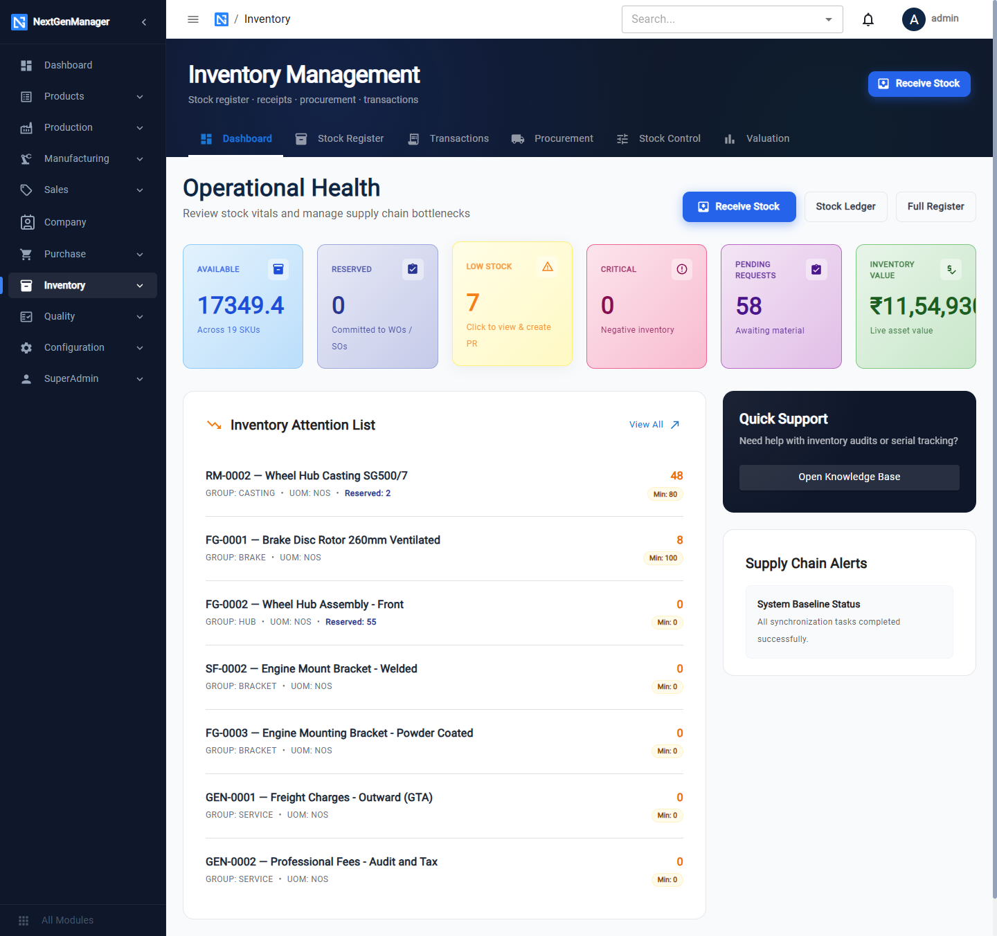Click the Manufacturing robot arm icon
The height and width of the screenshot is (936, 997).
pyautogui.click(x=26, y=158)
